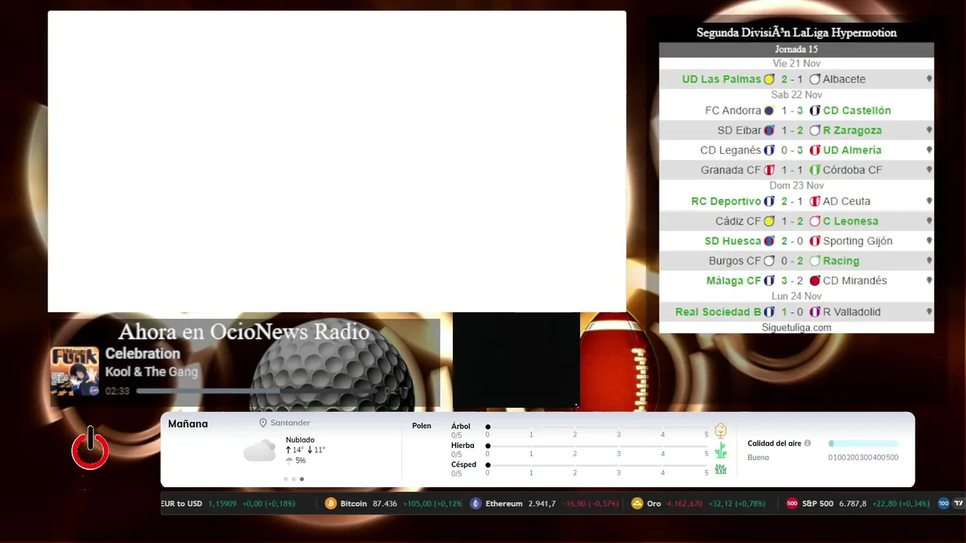This screenshot has width=966, height=543.
Task: Click the Bitcoin price 87.436
Action: (x=385, y=504)
